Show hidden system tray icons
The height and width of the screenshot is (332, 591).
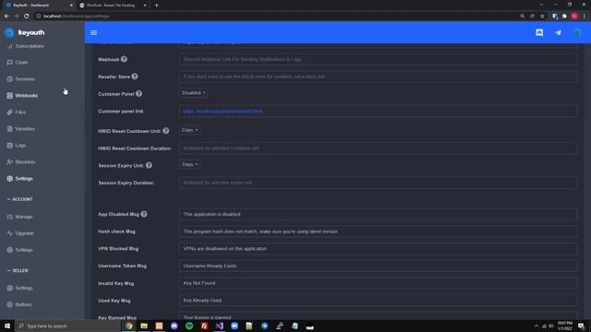click(536, 326)
